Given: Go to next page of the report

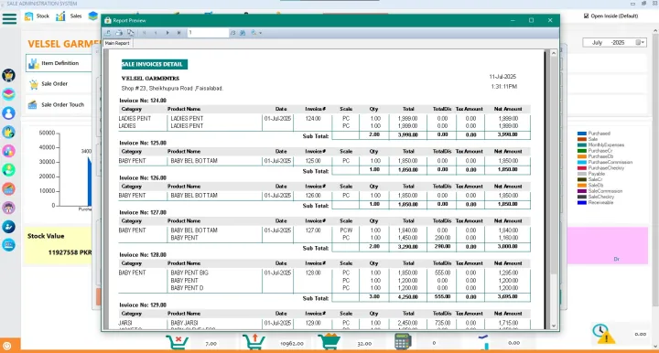Looking at the screenshot, I should tap(167, 33).
